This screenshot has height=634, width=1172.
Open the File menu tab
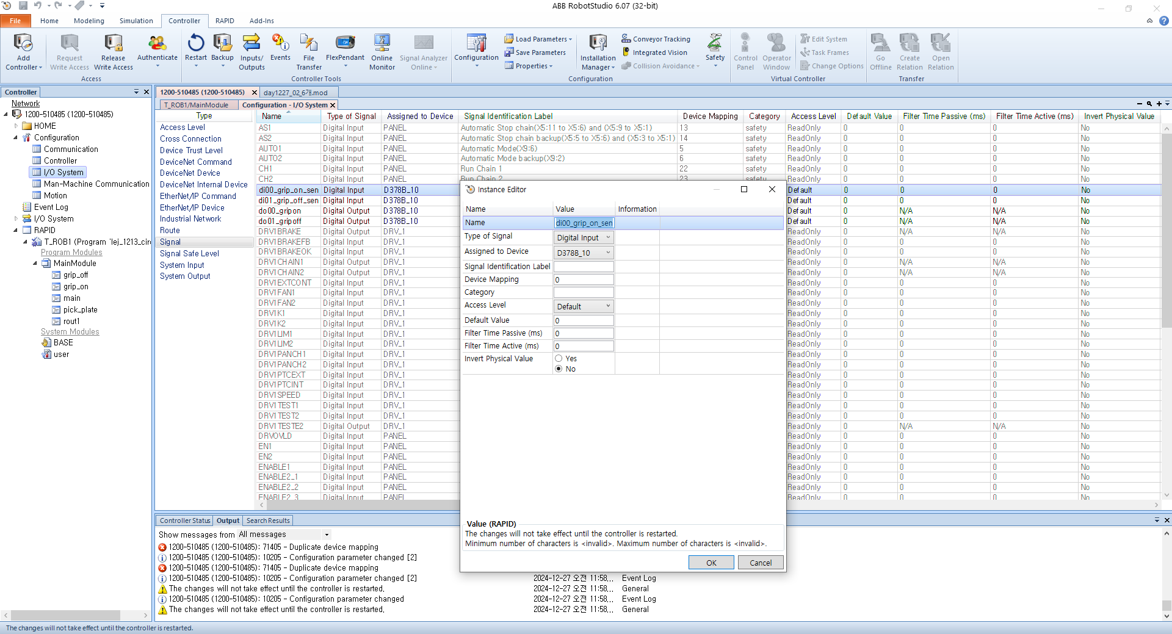pos(15,21)
